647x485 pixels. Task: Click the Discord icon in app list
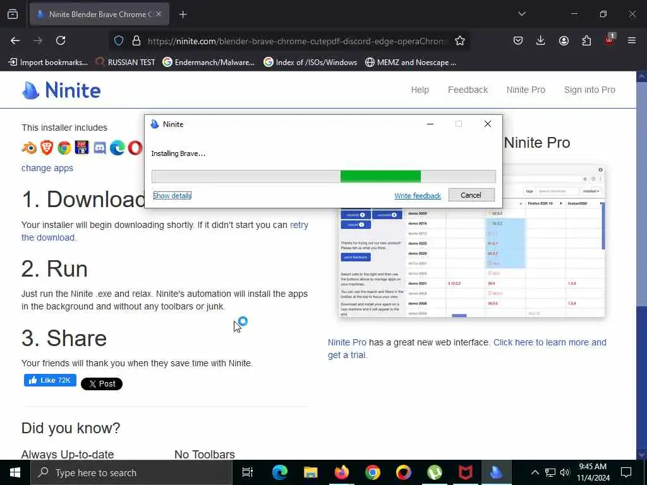pos(99,148)
